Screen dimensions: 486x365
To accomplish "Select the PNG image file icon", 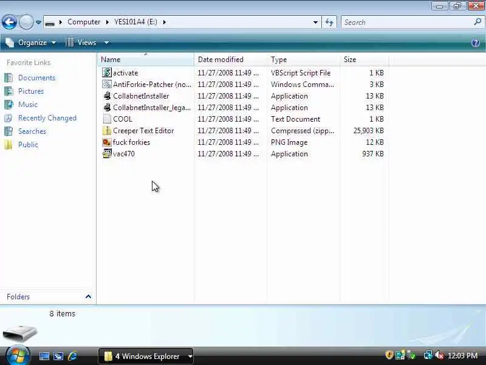I will tap(107, 142).
